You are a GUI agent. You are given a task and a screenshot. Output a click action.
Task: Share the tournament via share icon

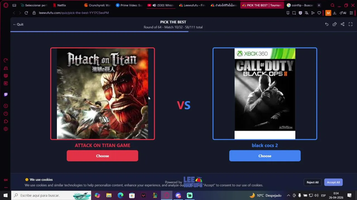coord(342,24)
